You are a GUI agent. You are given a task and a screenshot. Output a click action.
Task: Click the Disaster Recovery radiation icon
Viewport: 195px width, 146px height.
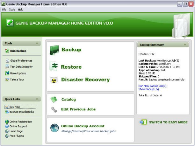click(x=54, y=80)
